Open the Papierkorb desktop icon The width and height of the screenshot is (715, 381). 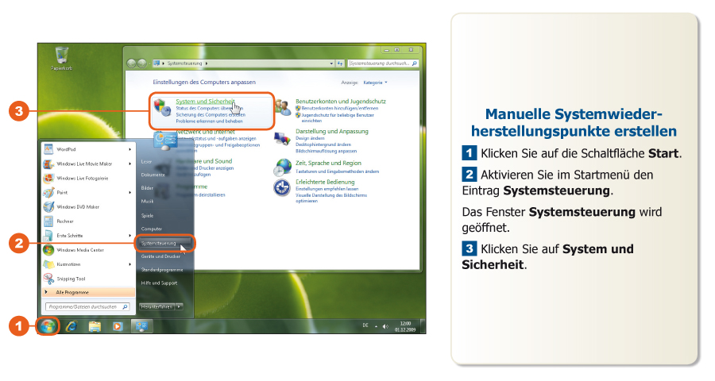click(60, 56)
